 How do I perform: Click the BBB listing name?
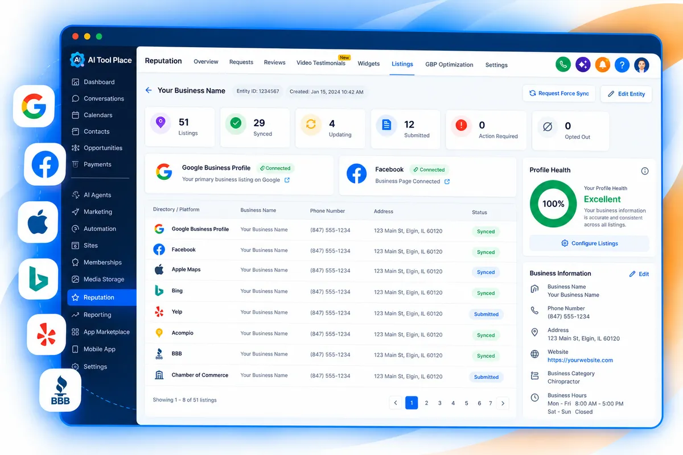click(x=177, y=354)
